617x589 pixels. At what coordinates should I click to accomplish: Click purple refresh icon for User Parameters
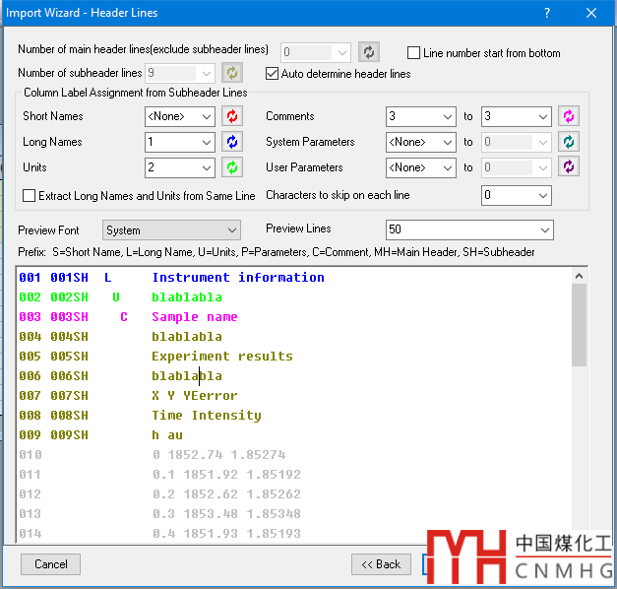pyautogui.click(x=569, y=167)
